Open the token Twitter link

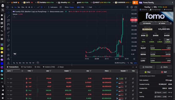[162, 23]
